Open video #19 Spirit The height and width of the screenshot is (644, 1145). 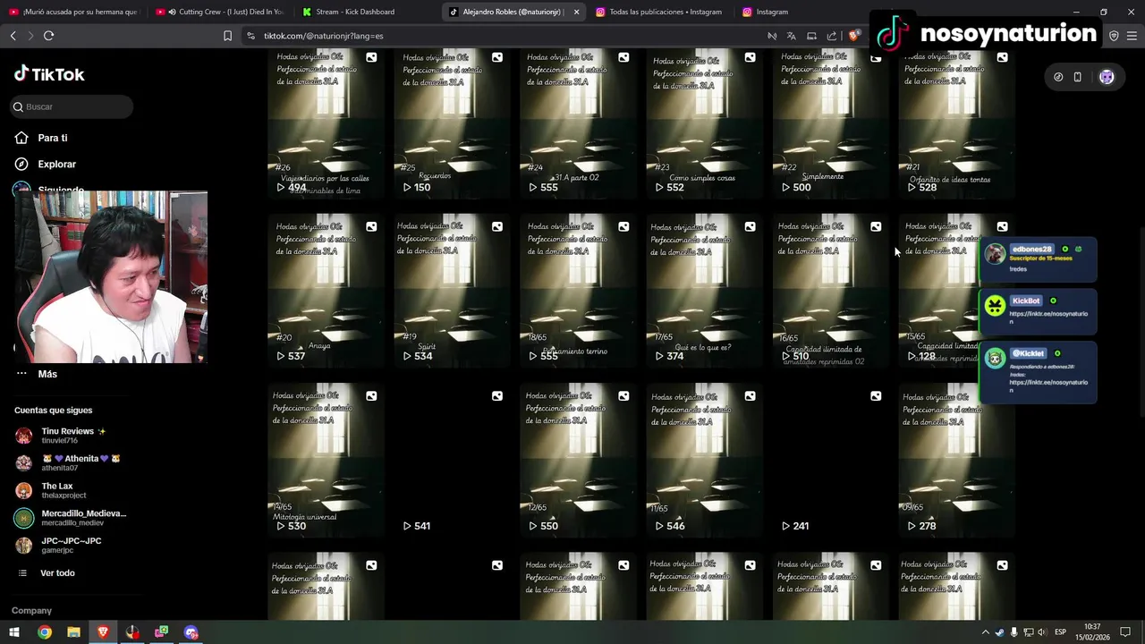pos(452,291)
